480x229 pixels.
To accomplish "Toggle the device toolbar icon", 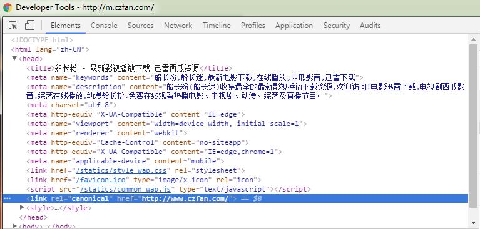I will (x=29, y=26).
